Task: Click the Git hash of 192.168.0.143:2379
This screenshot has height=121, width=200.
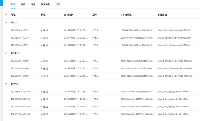Action: 137,30
